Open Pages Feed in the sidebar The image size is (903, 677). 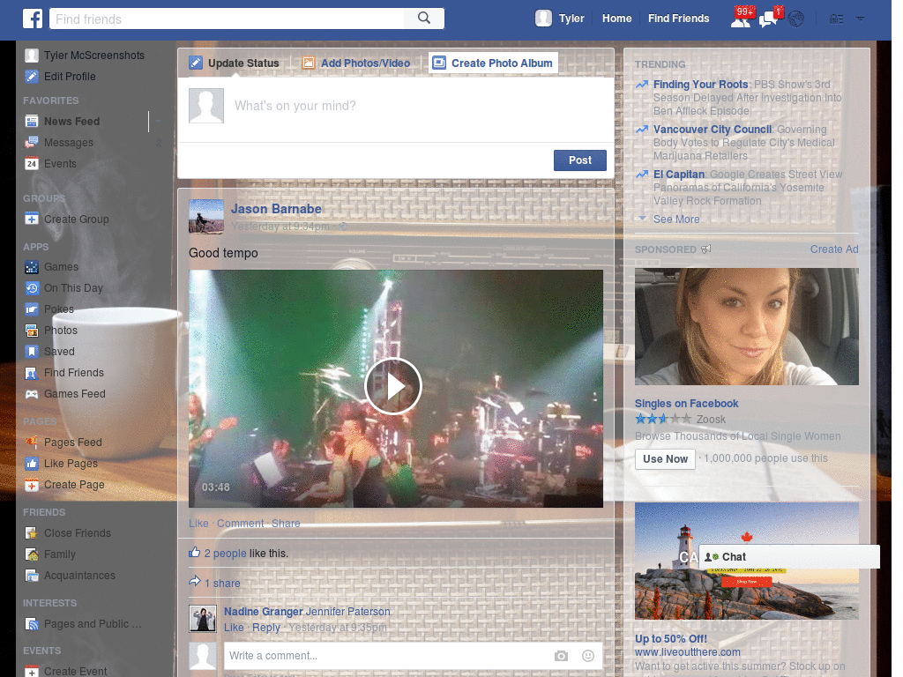click(x=63, y=443)
